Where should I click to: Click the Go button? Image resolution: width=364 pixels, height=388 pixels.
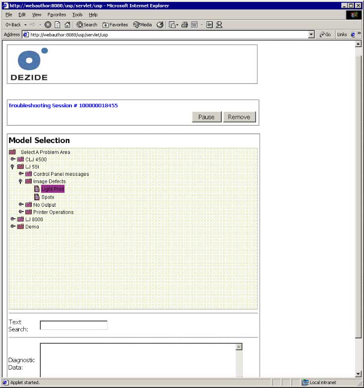point(325,35)
